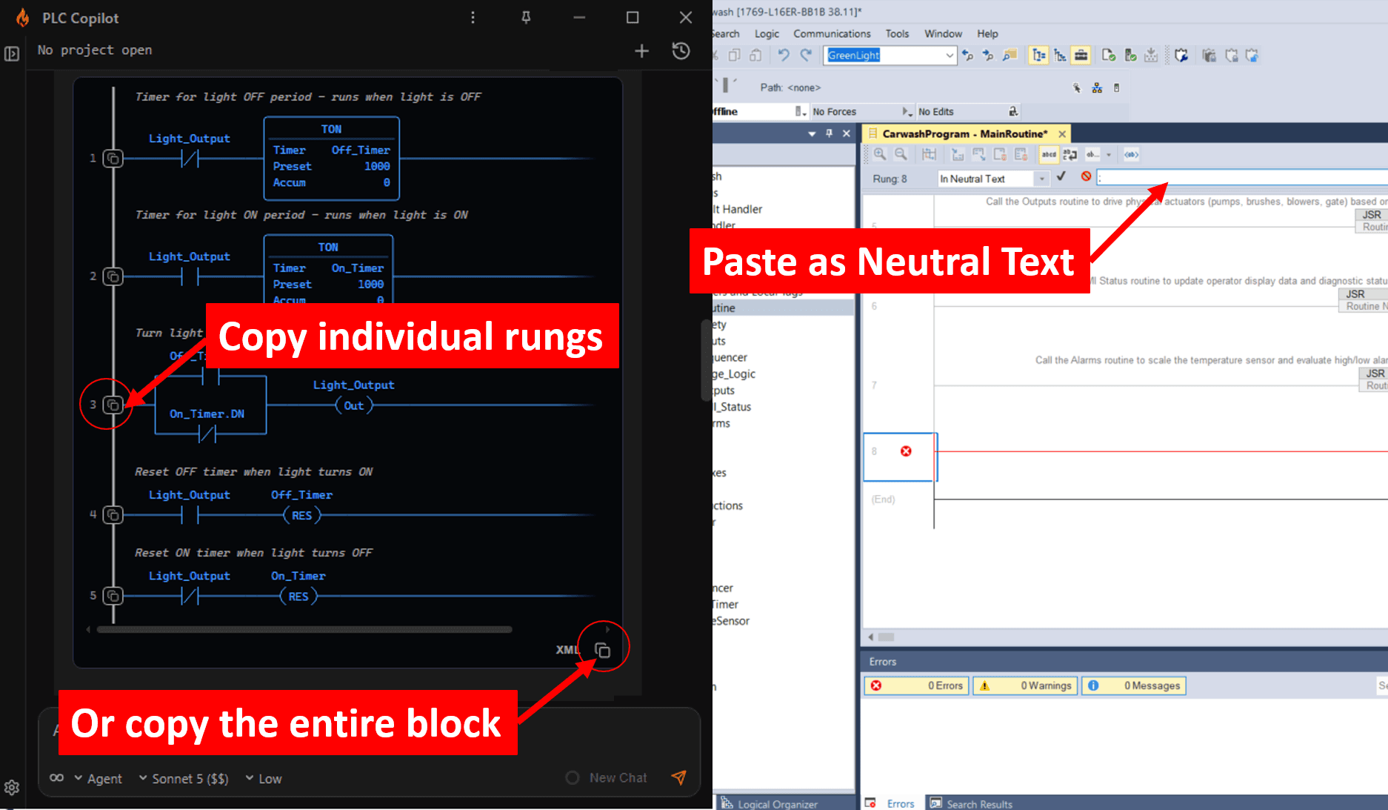Filter by 0 Errors button
Viewport: 1388px width, 810px height.
[x=917, y=685]
